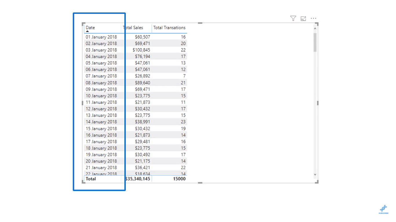
Task: Open the More options ellipsis menu
Action: tap(313, 18)
